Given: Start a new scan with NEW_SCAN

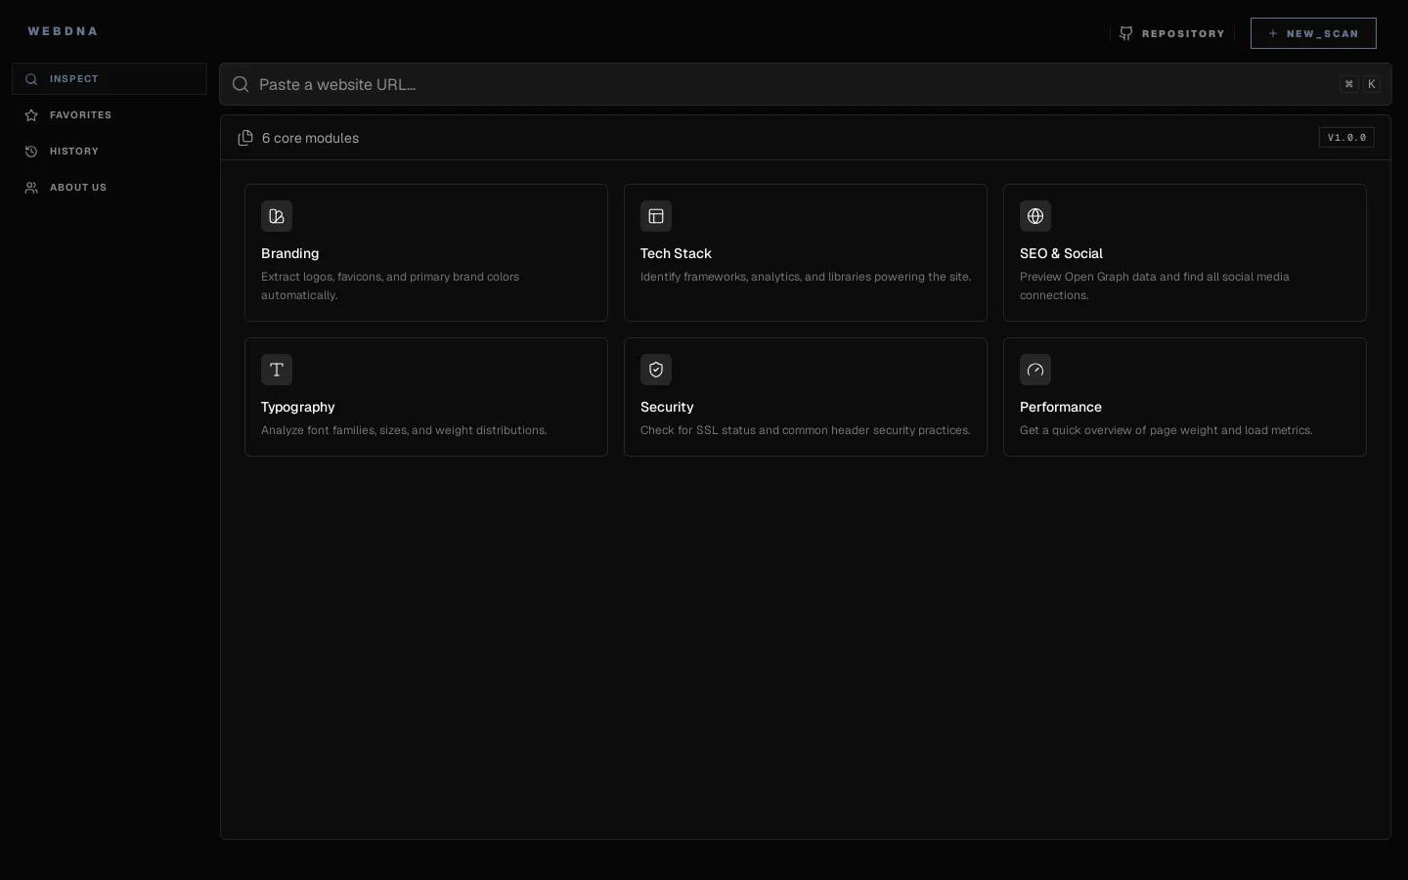Looking at the screenshot, I should point(1313,33).
